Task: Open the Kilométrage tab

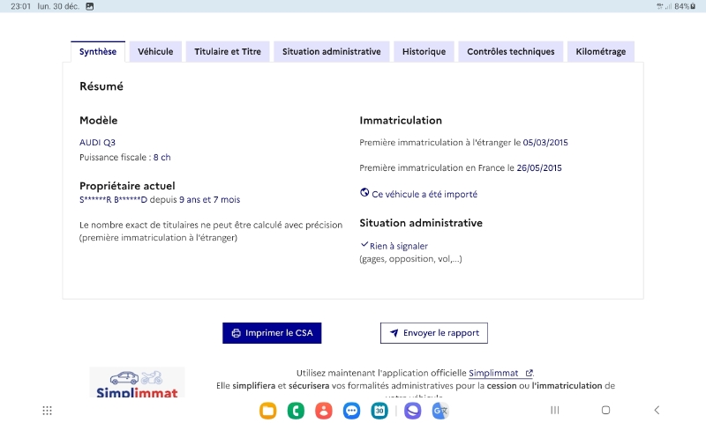Action: click(601, 52)
